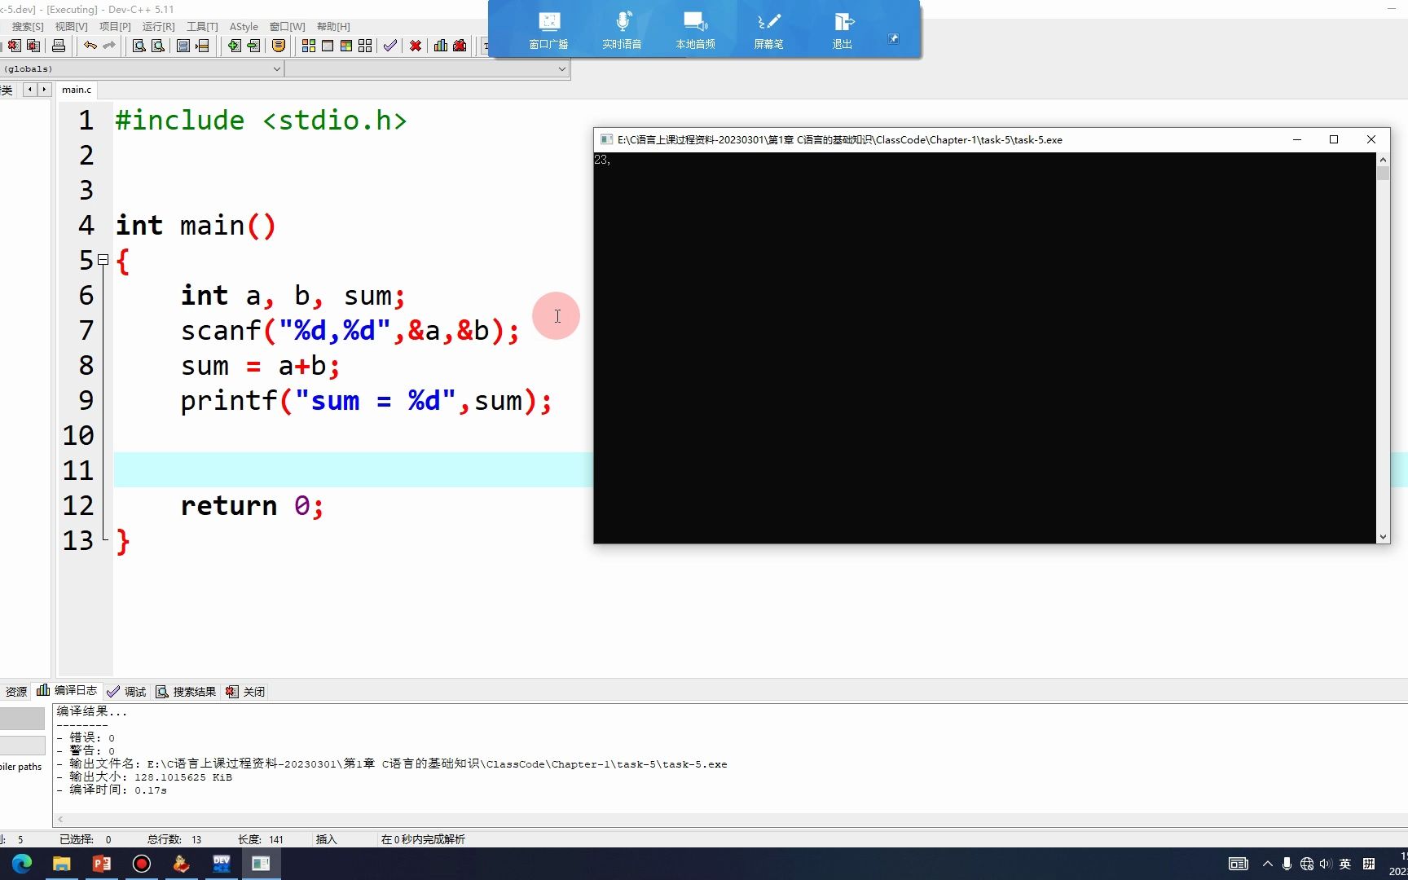Open the AStyle menu

coord(244,27)
